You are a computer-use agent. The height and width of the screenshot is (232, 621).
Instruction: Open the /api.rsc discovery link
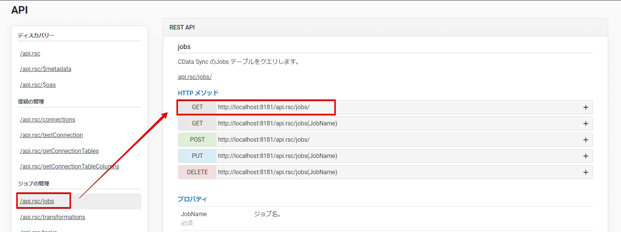(30, 54)
